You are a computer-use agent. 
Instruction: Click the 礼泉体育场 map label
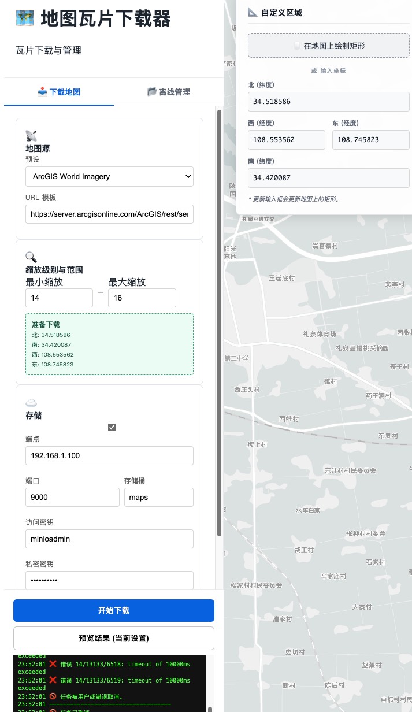click(319, 334)
